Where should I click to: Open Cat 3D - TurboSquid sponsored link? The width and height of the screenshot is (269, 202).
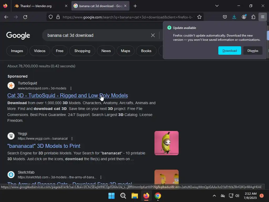(x=68, y=95)
